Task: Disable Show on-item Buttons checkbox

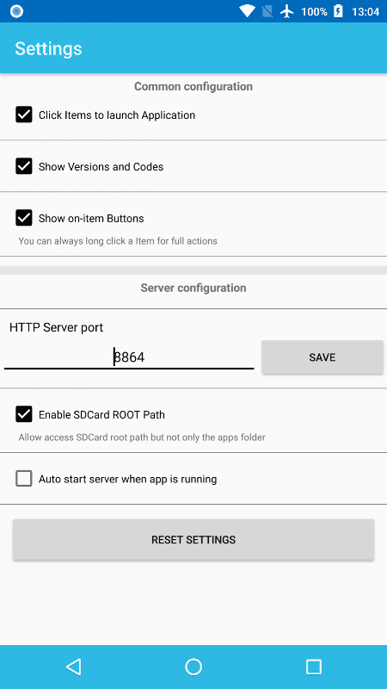Action: pos(24,218)
